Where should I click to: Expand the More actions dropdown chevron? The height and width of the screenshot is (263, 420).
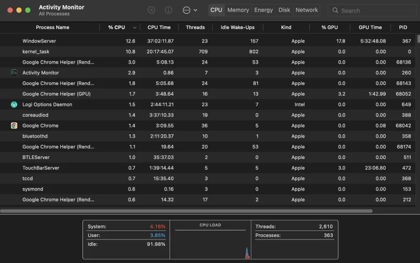[195, 10]
